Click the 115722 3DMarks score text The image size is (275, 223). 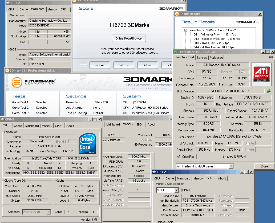point(129,25)
